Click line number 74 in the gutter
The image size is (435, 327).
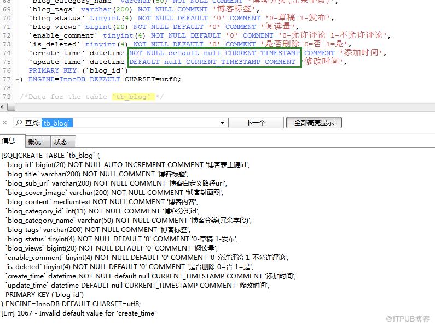(7, 53)
